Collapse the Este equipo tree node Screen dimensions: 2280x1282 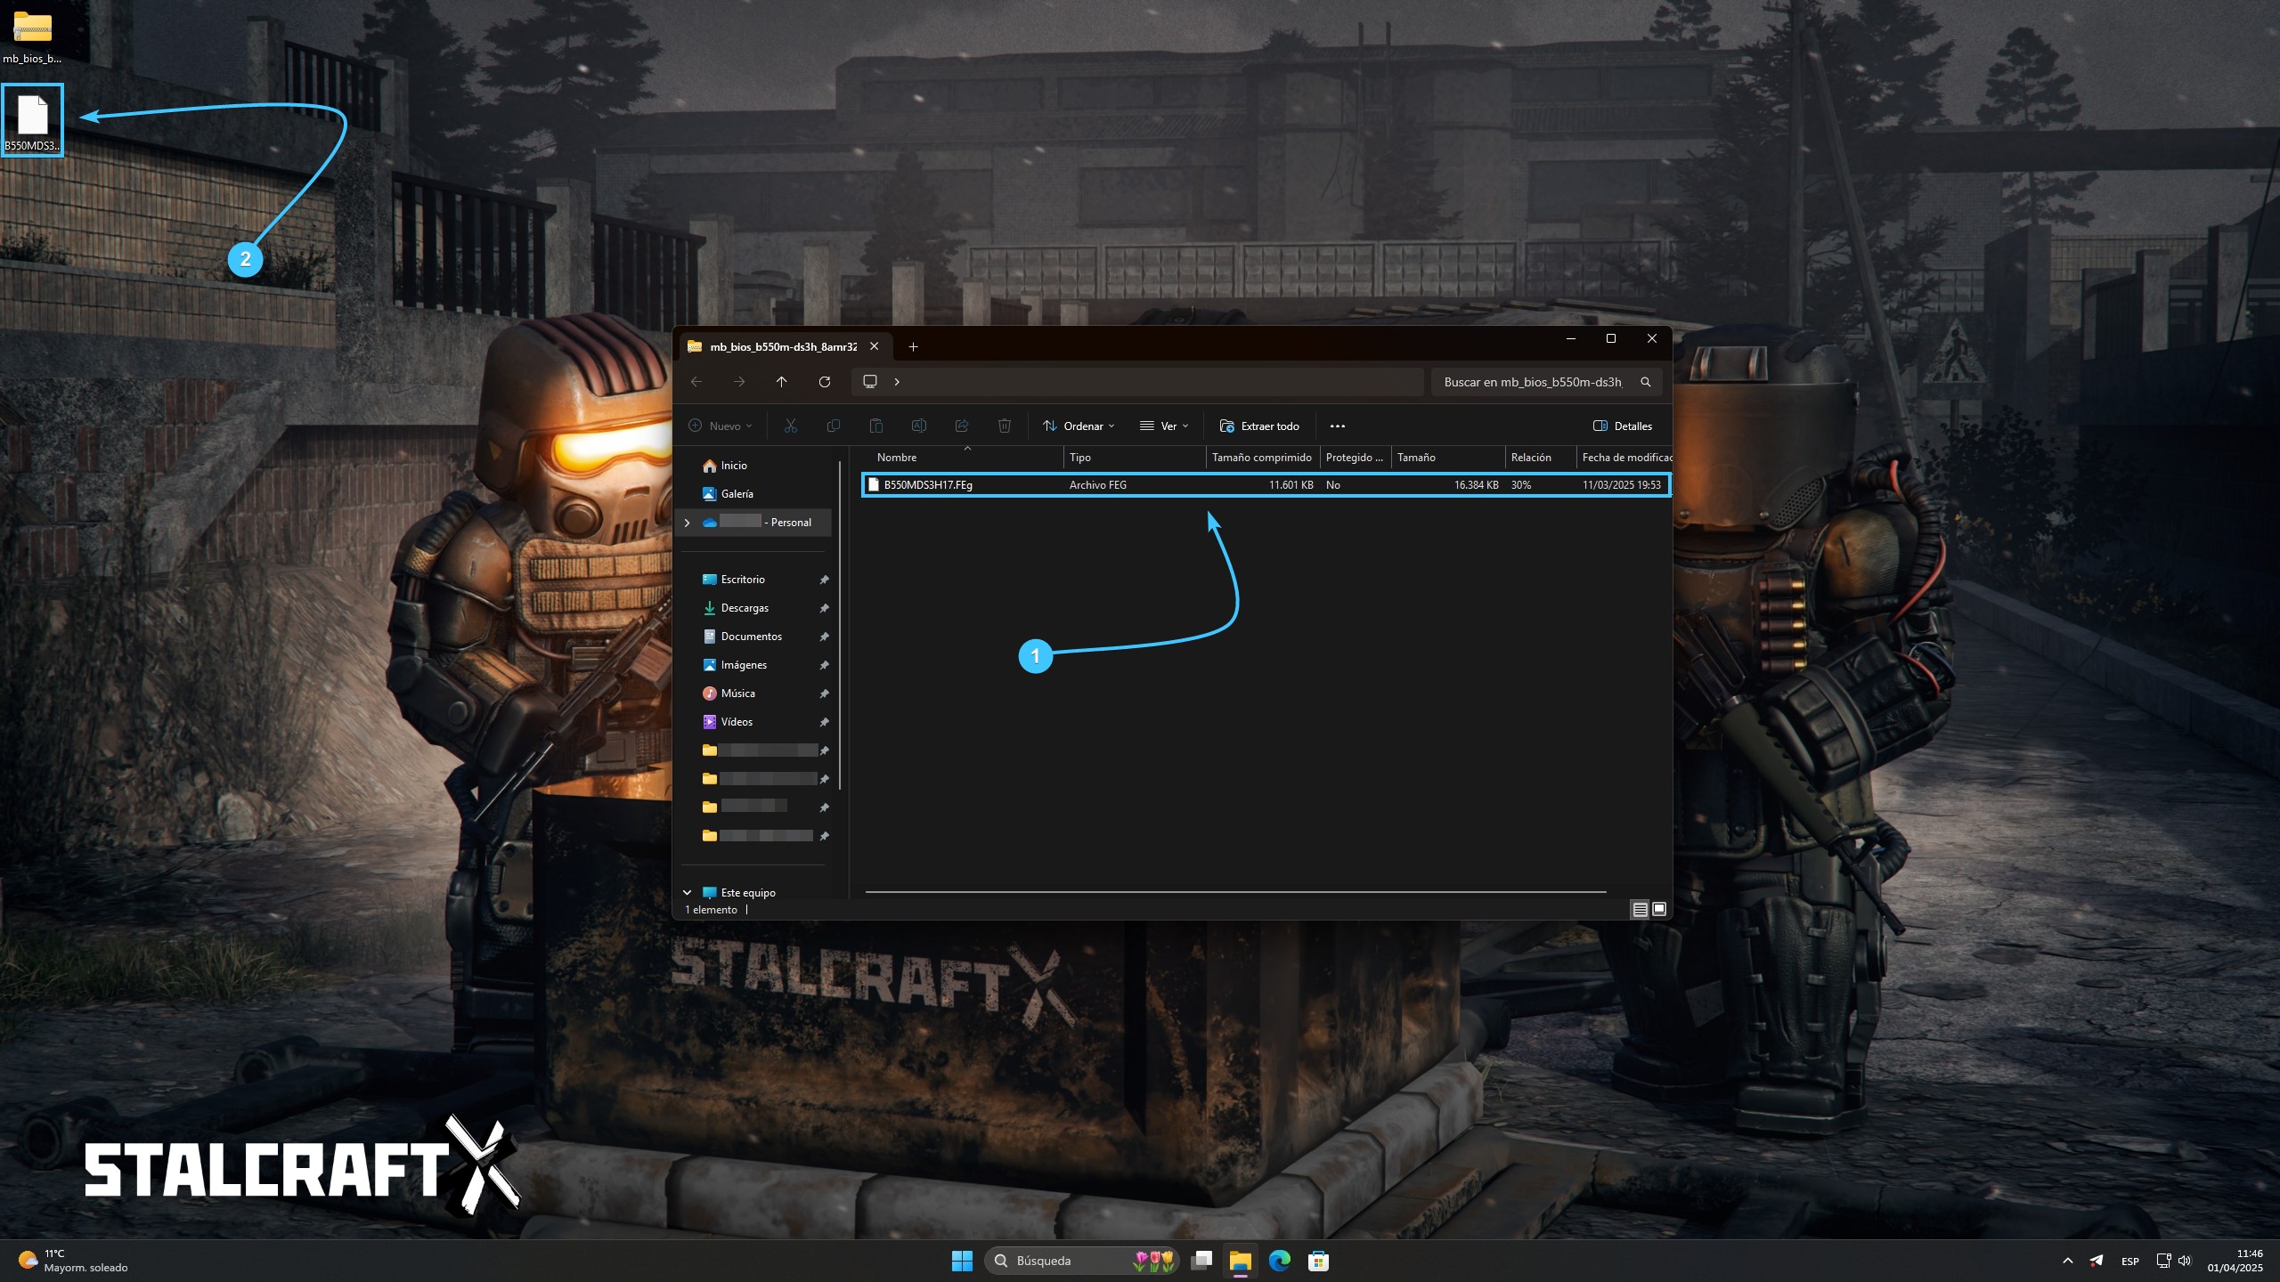click(688, 893)
